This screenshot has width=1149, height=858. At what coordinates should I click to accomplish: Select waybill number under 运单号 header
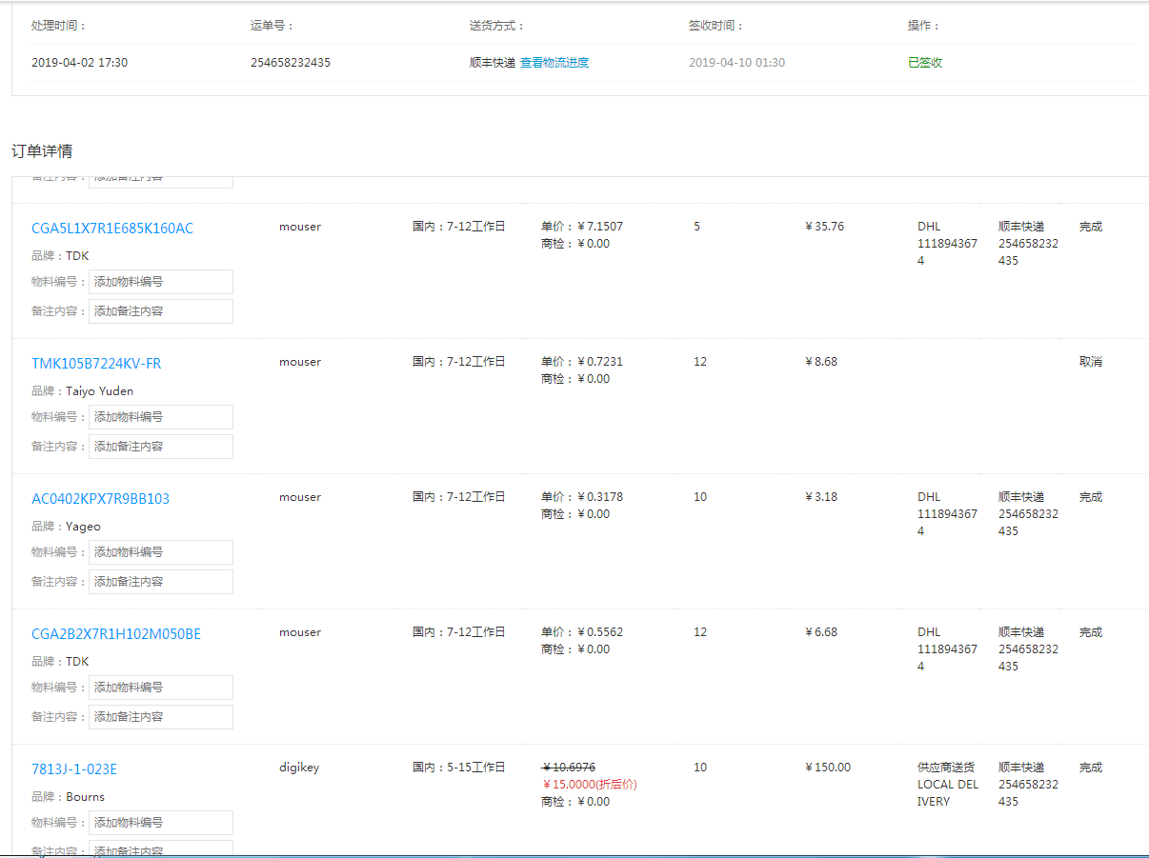[x=291, y=63]
